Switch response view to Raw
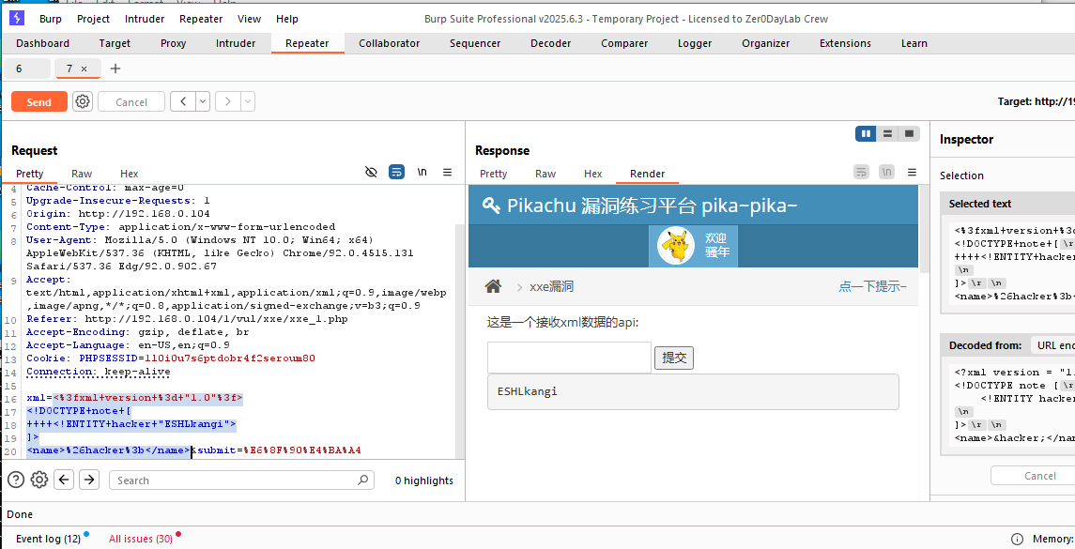 pyautogui.click(x=545, y=174)
